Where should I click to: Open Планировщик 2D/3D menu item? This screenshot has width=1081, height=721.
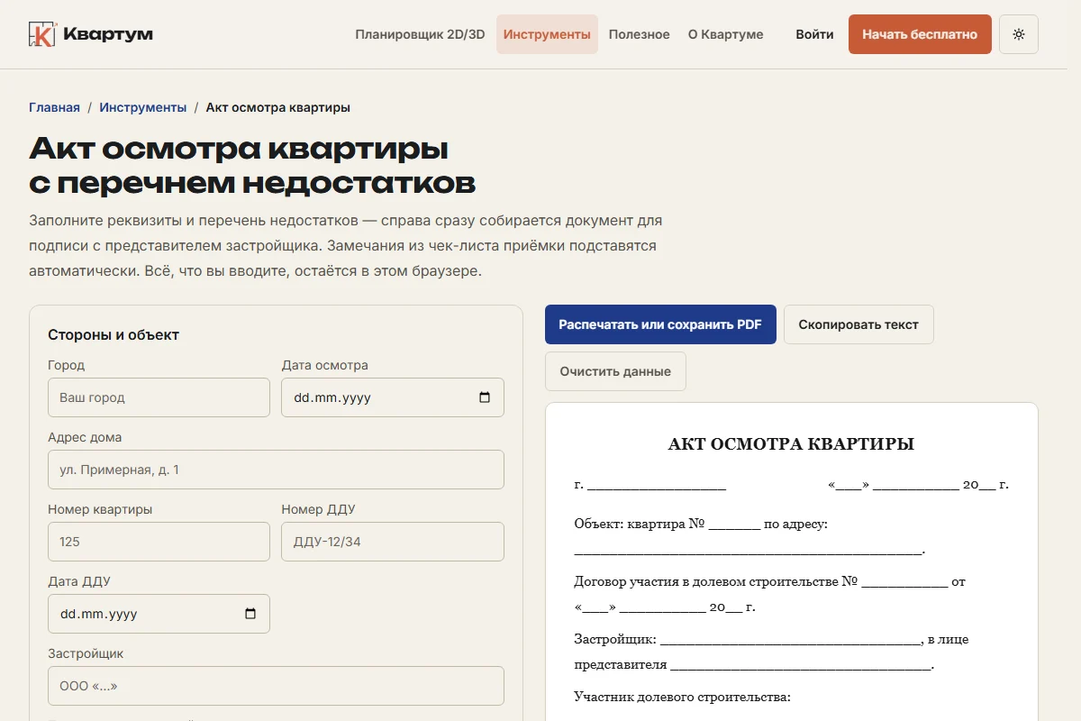pos(420,34)
